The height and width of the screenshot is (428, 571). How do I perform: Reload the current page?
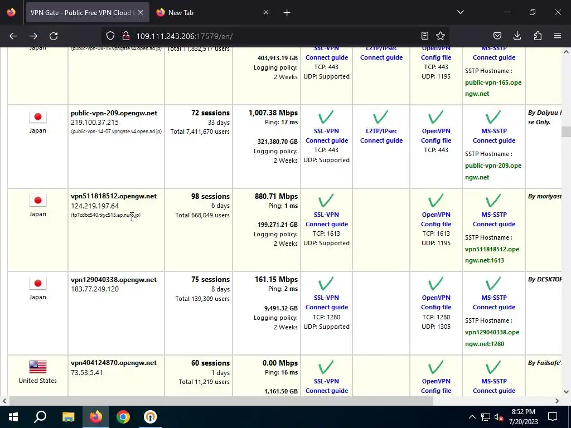point(54,36)
